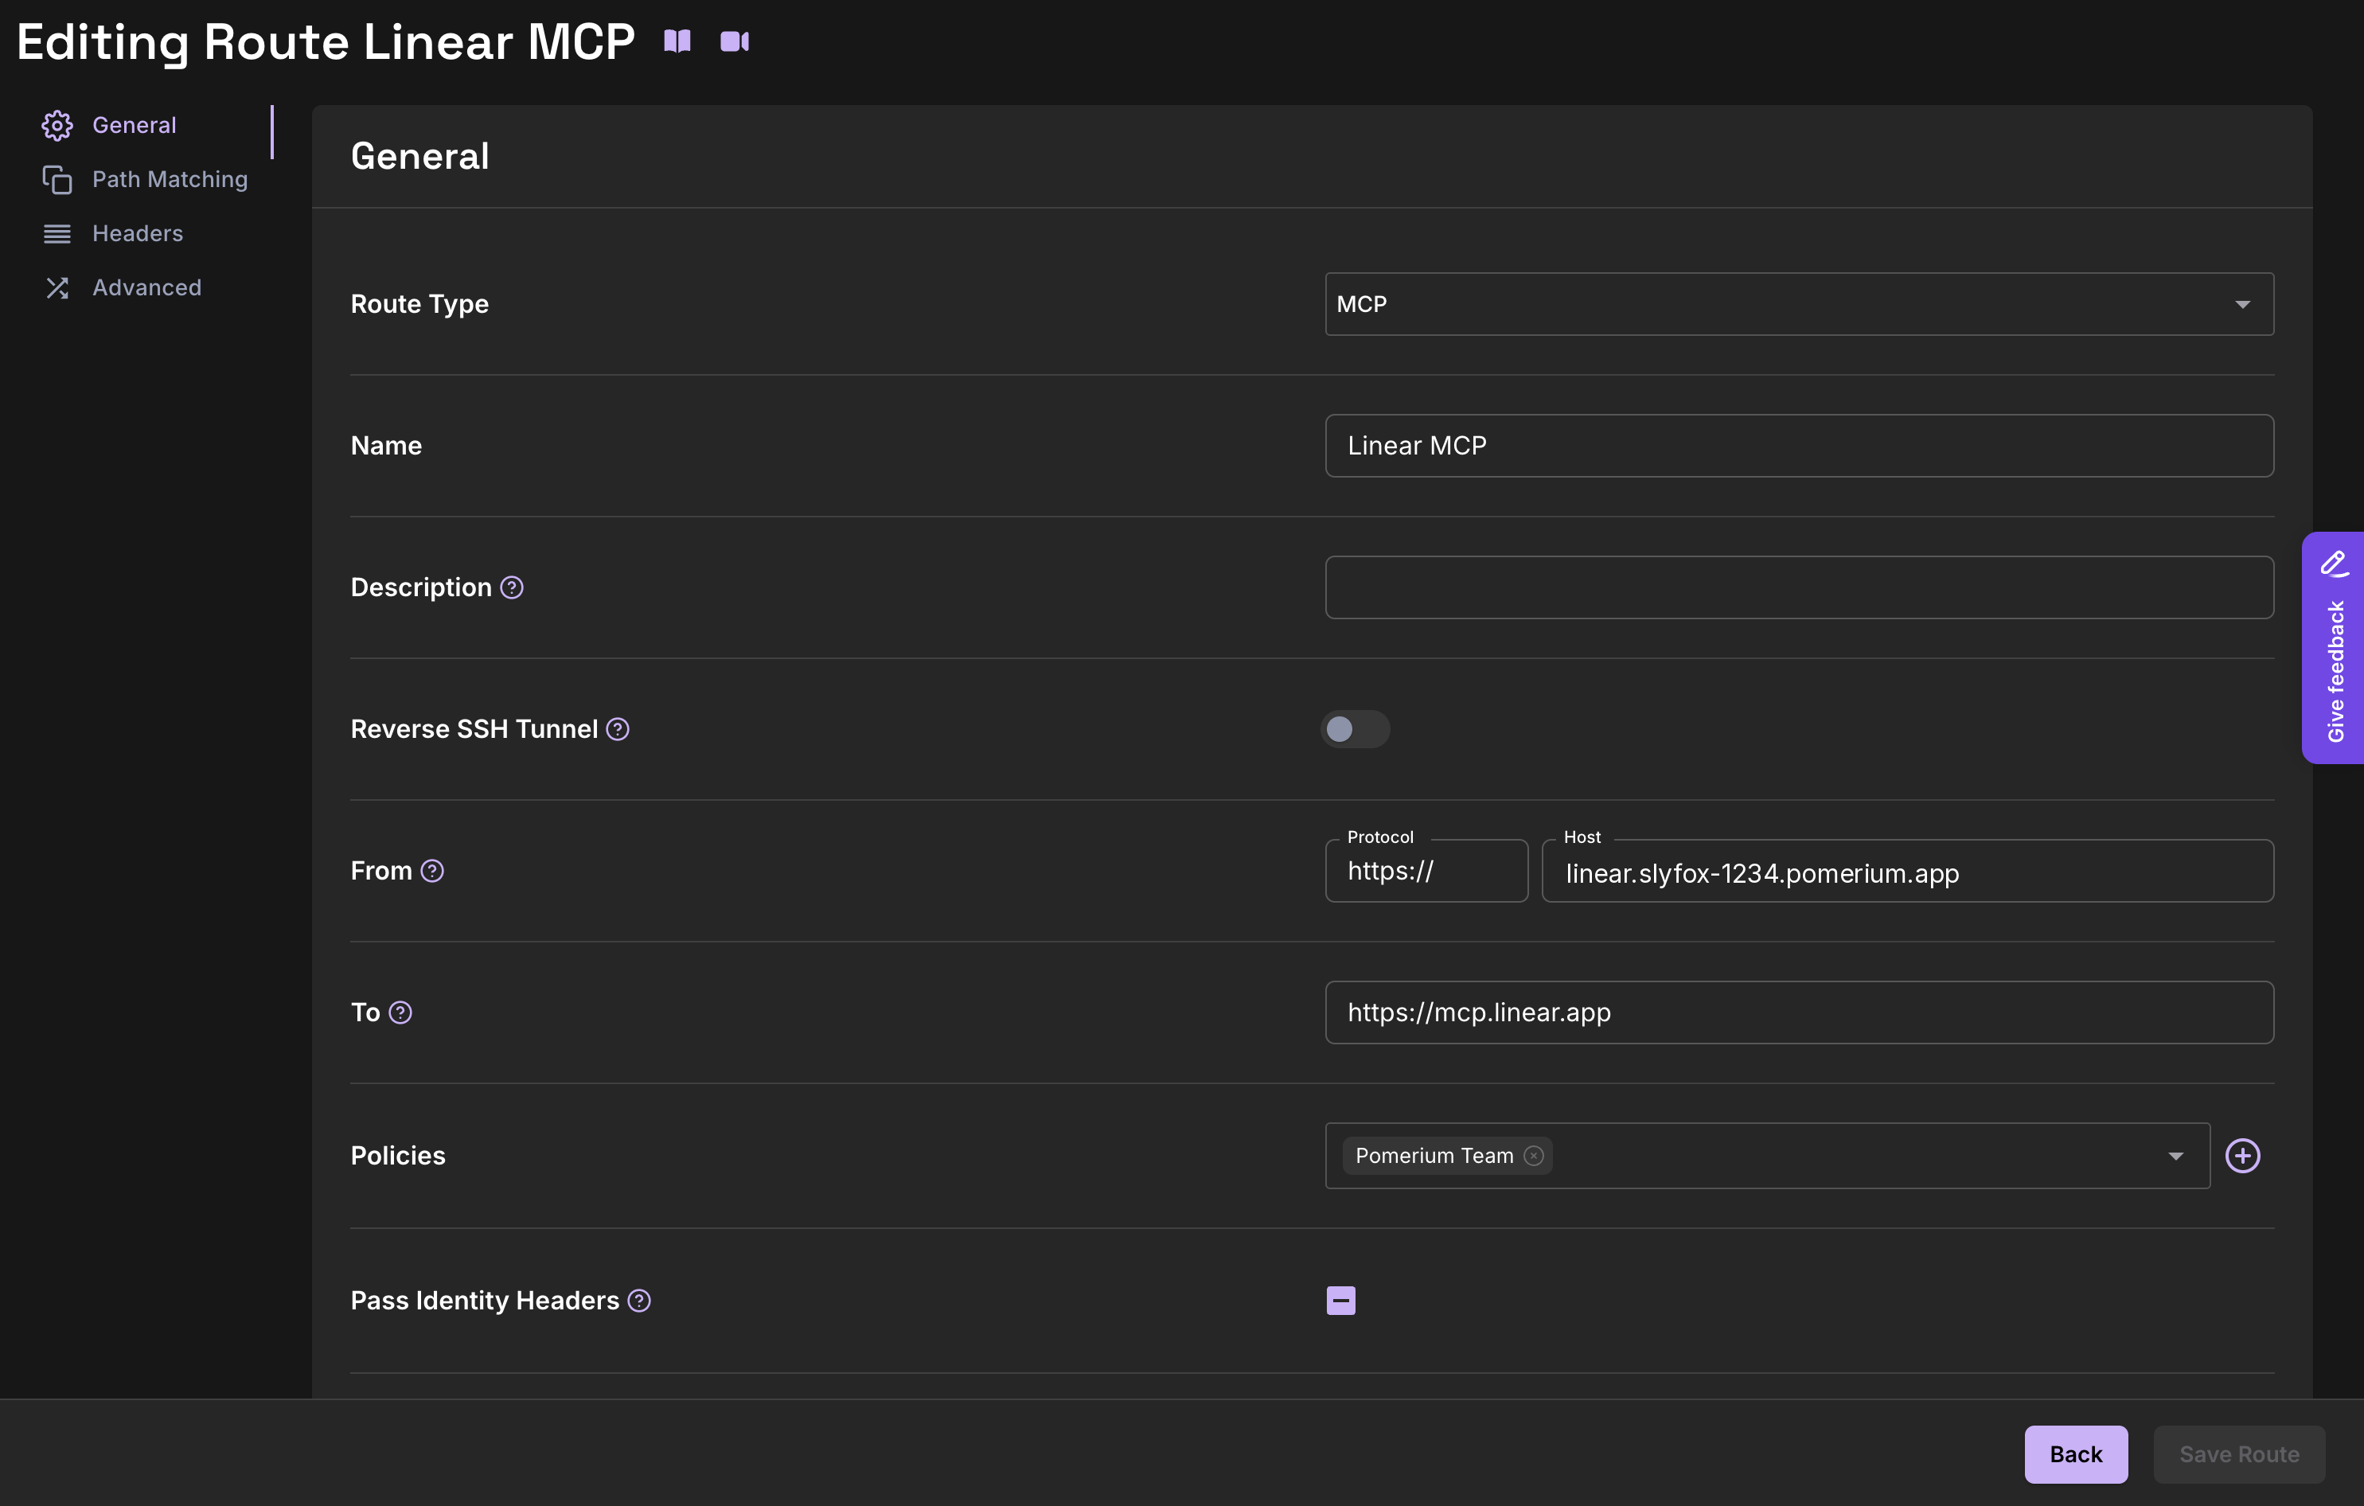
Task: Open the Route Type dropdown
Action: tap(1799, 304)
